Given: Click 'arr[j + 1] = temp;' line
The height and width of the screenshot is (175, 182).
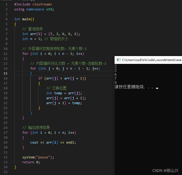Looking at the screenshot, I should [64, 103].
